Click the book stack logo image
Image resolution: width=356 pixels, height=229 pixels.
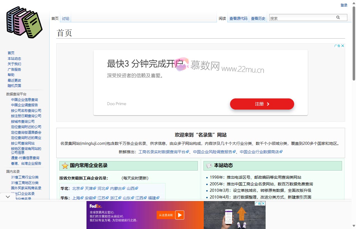(x=24, y=22)
